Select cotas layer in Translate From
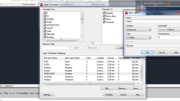180x101 pixels. tap(48, 31)
